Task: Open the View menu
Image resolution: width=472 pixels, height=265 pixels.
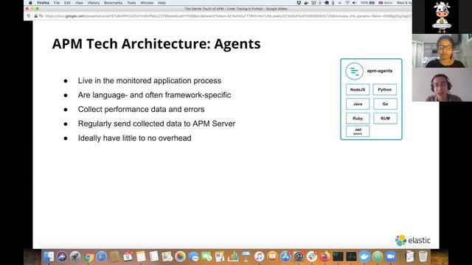Action: point(79,3)
